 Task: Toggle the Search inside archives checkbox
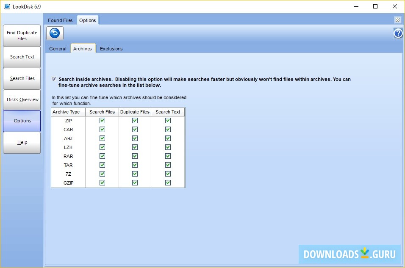(54, 79)
